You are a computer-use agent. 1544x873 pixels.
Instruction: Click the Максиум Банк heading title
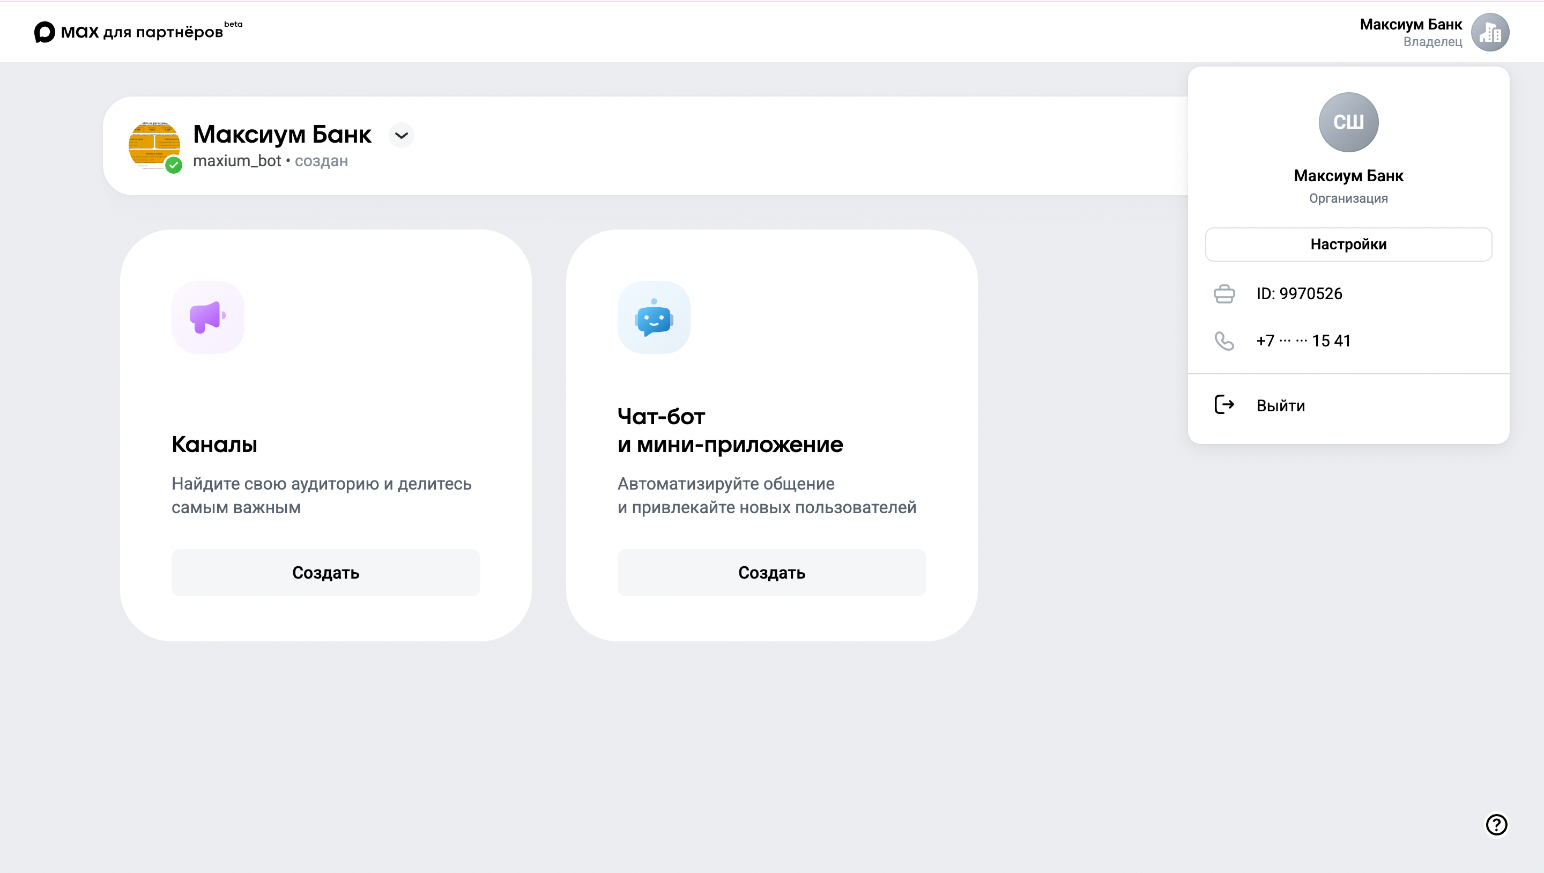coord(281,134)
